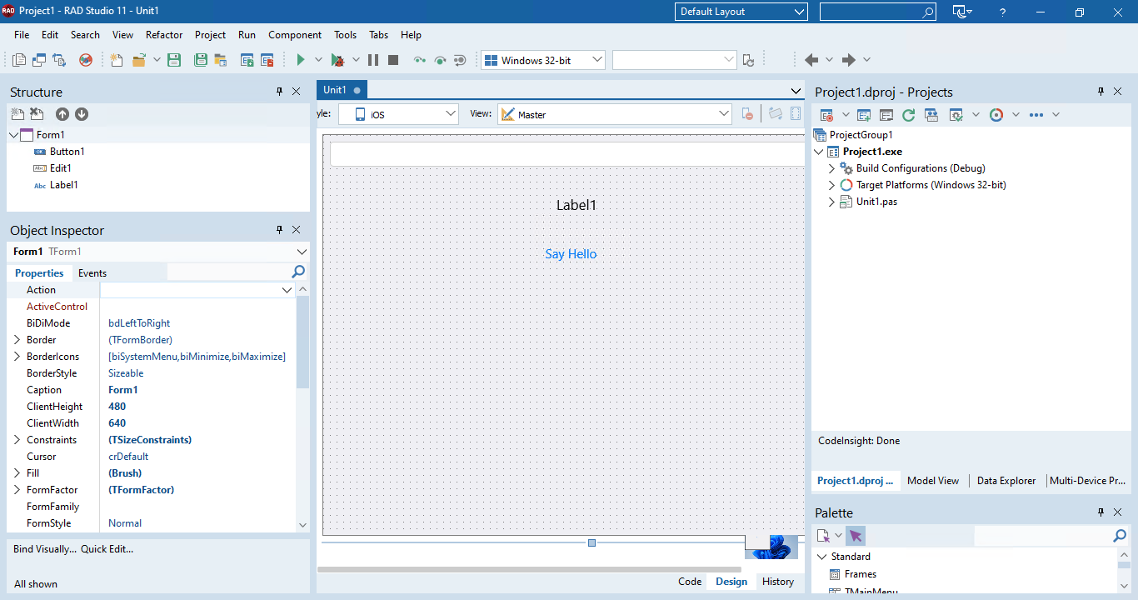Move selected component down in Structure panel

[82, 114]
